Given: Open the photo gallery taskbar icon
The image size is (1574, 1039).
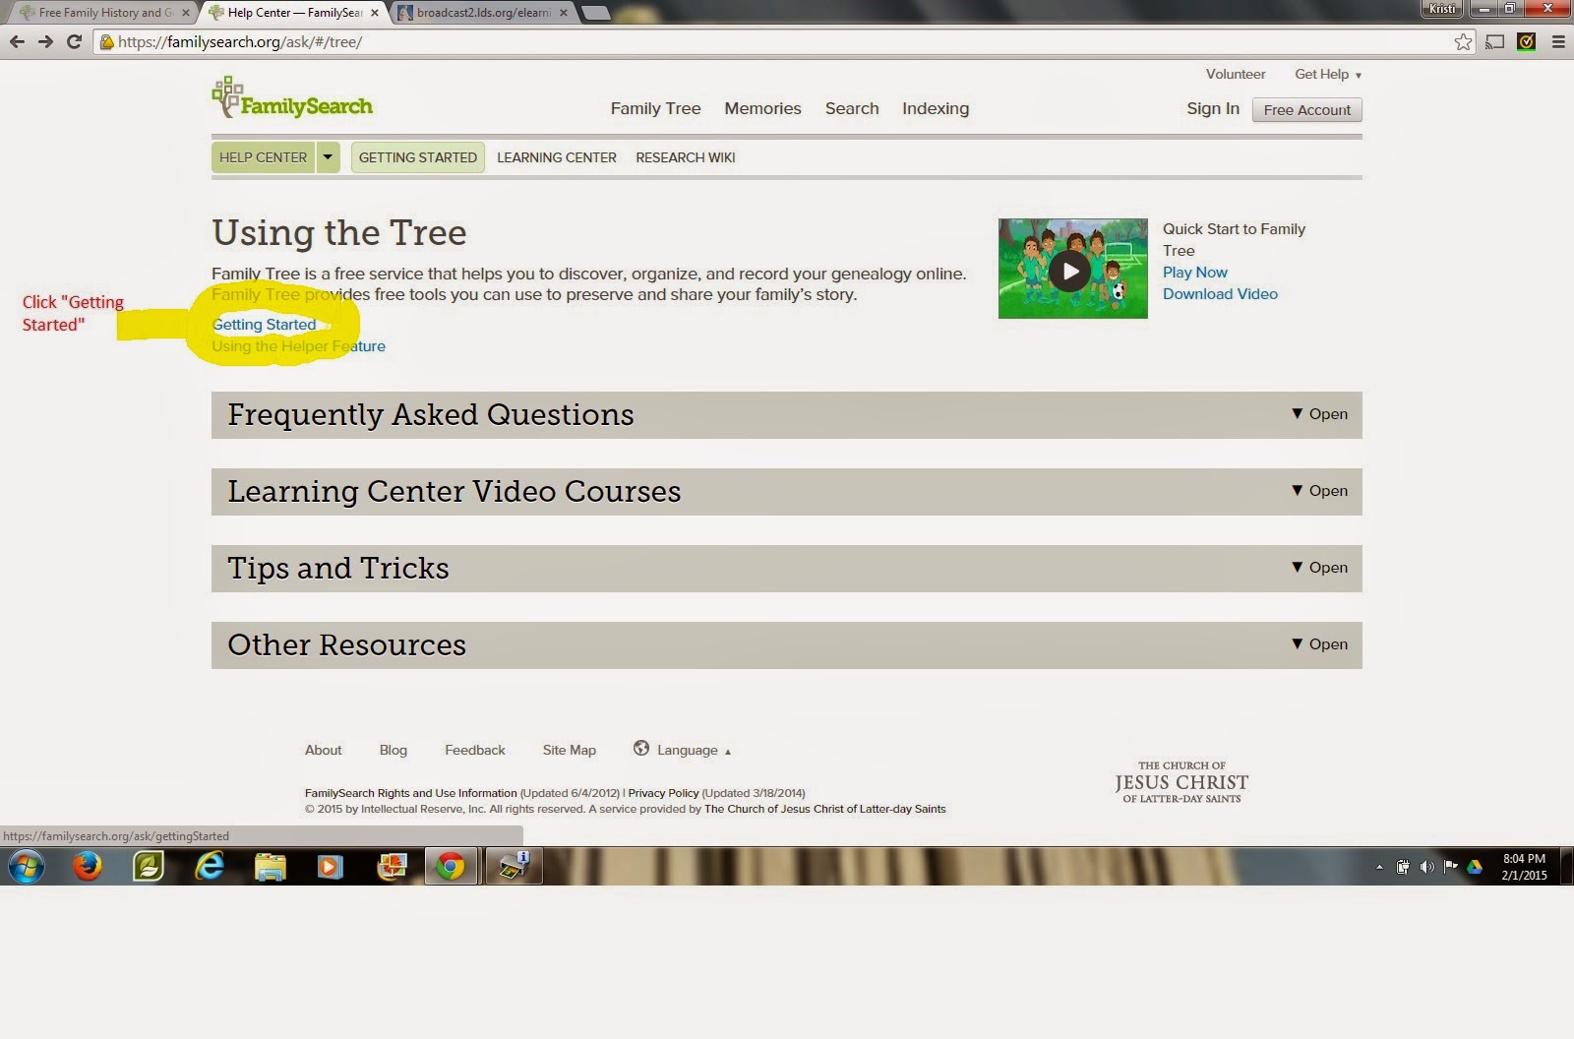Looking at the screenshot, I should click(x=392, y=867).
